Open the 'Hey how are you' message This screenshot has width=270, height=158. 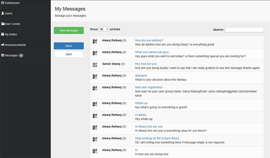pos(146,64)
